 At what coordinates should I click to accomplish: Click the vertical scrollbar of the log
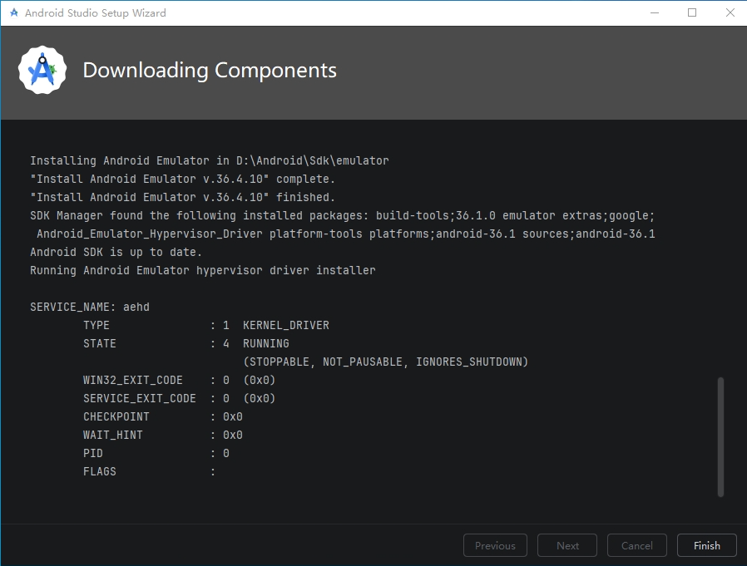coord(720,437)
